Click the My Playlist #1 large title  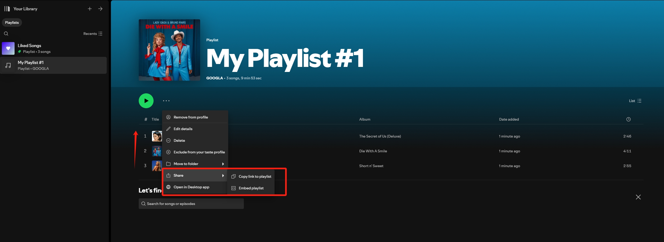coord(285,59)
